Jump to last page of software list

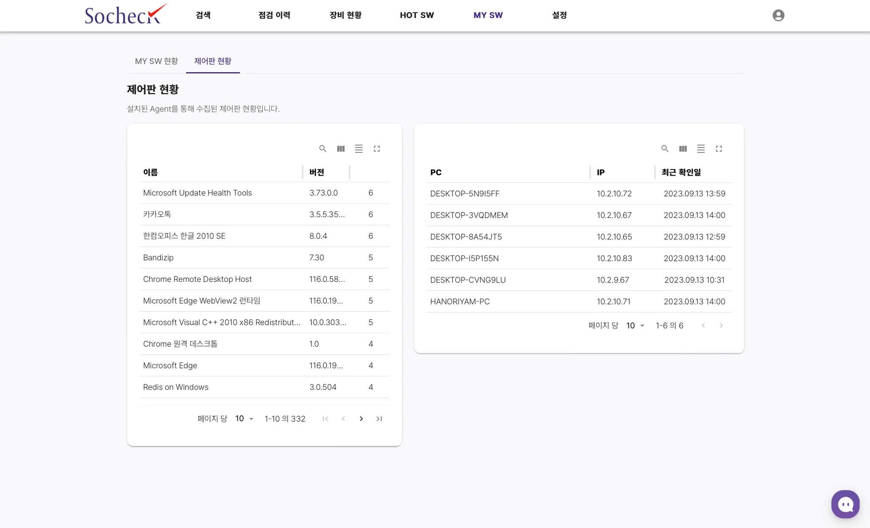coord(379,419)
